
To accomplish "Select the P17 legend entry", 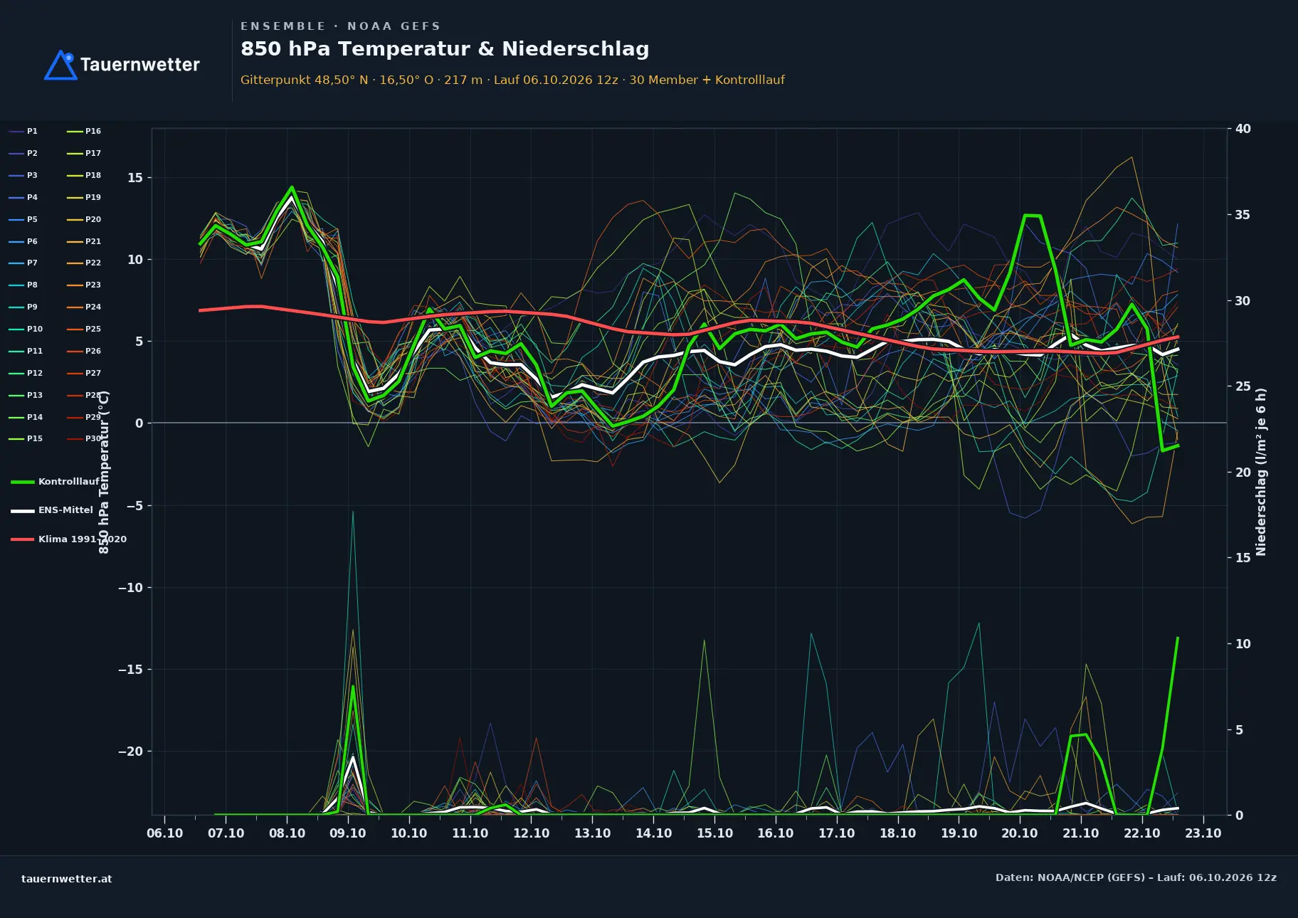I will pyautogui.click(x=84, y=154).
